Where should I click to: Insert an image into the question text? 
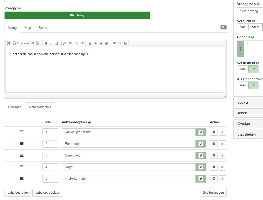125,43
